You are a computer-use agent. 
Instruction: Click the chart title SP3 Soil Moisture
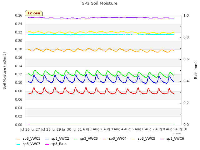(100, 3)
